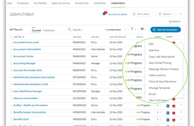The width and height of the screenshot is (194, 126).
Task: Open the Attorney Intermediate job link
Action: [26, 98]
